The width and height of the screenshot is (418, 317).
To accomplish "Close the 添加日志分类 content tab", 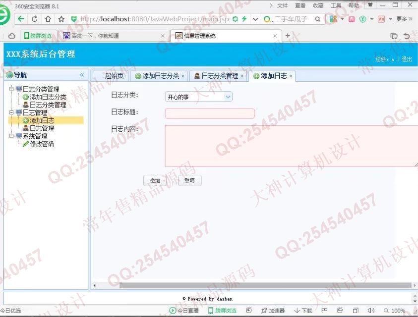I will [183, 76].
